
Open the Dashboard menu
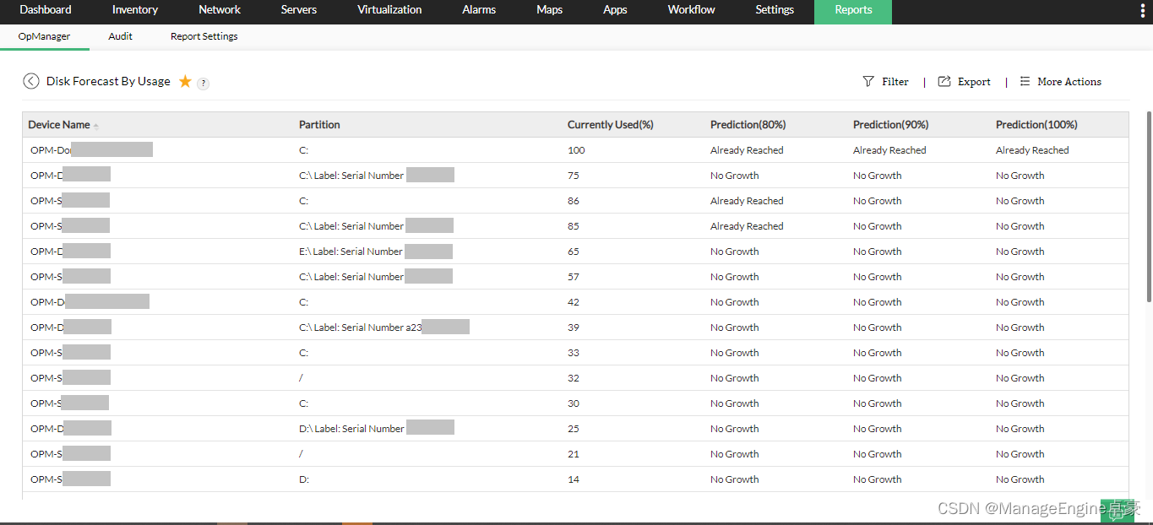(x=46, y=10)
